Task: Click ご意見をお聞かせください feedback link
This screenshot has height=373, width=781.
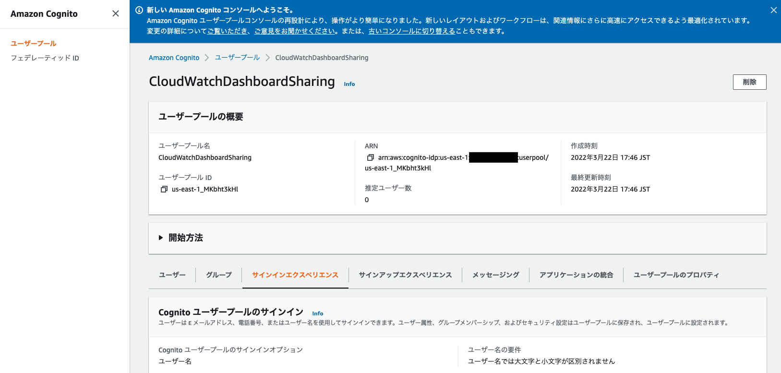Action: pos(295,31)
